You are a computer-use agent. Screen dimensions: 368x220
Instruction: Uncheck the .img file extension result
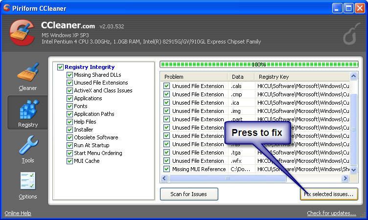(167, 110)
